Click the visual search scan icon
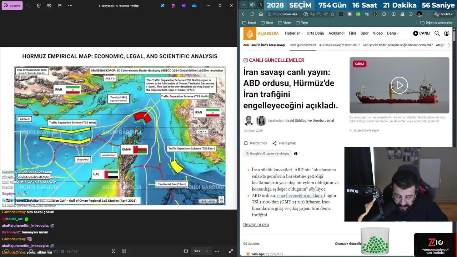This screenshot has width=457, height=257. pyautogui.click(x=114, y=251)
